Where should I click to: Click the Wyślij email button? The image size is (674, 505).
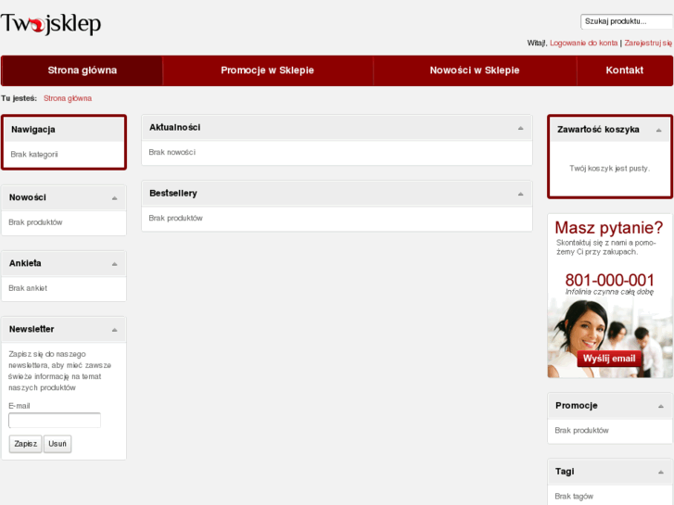tap(609, 359)
